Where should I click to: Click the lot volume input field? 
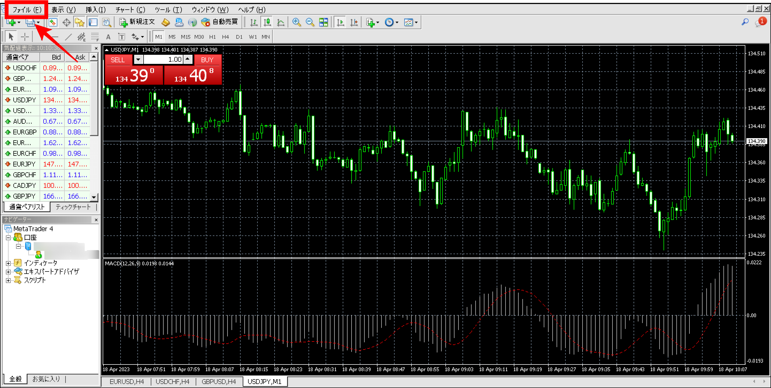[163, 60]
